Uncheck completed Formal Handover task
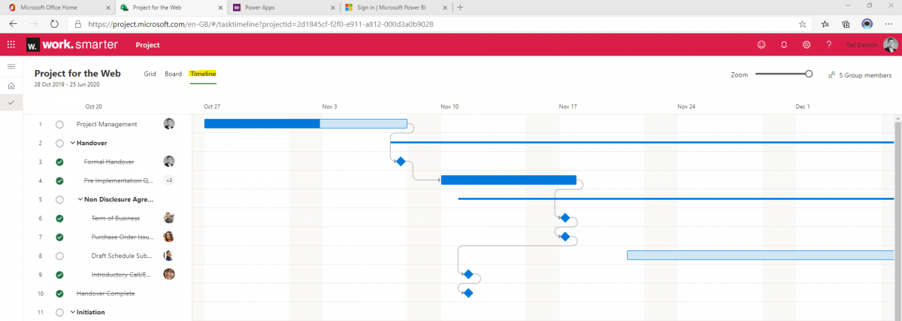902x321 pixels. (x=59, y=162)
